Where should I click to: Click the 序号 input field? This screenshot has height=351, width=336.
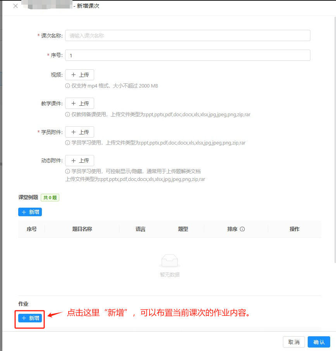(x=188, y=55)
